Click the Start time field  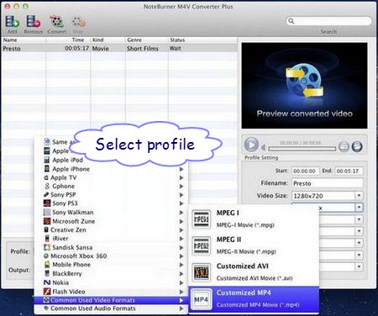coord(305,171)
